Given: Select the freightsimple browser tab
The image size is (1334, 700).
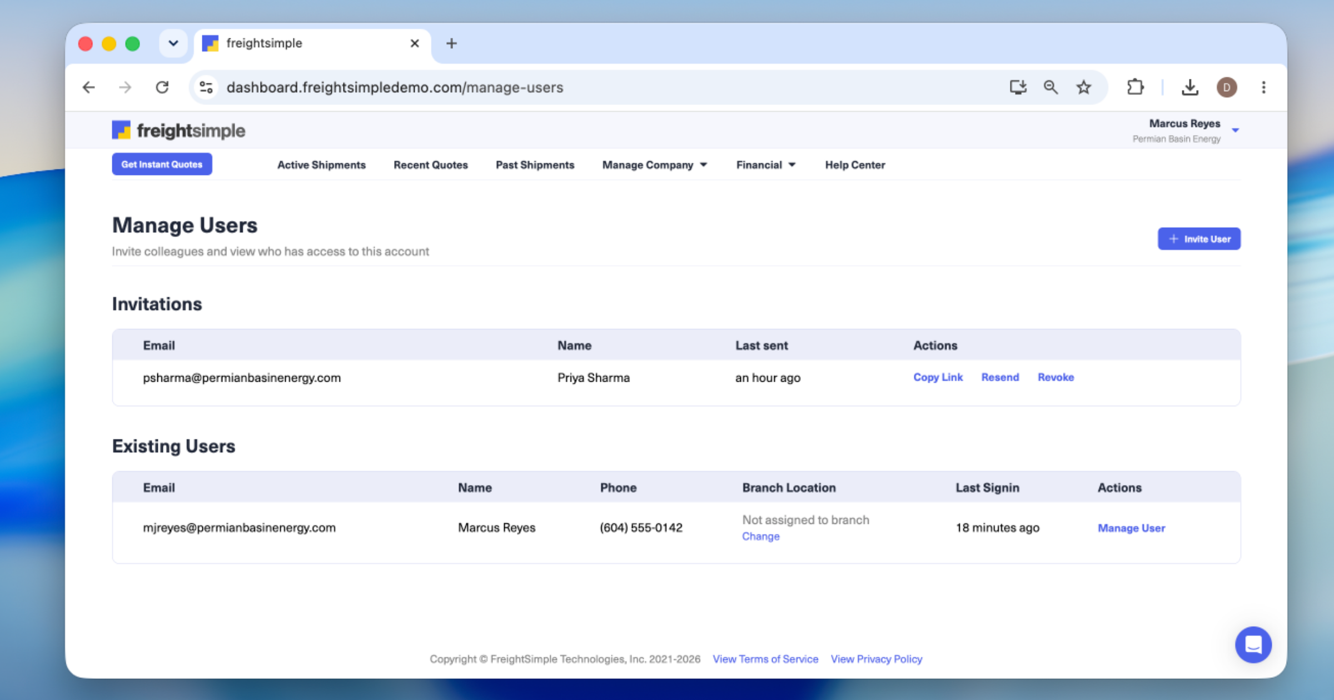Looking at the screenshot, I should click(311, 43).
